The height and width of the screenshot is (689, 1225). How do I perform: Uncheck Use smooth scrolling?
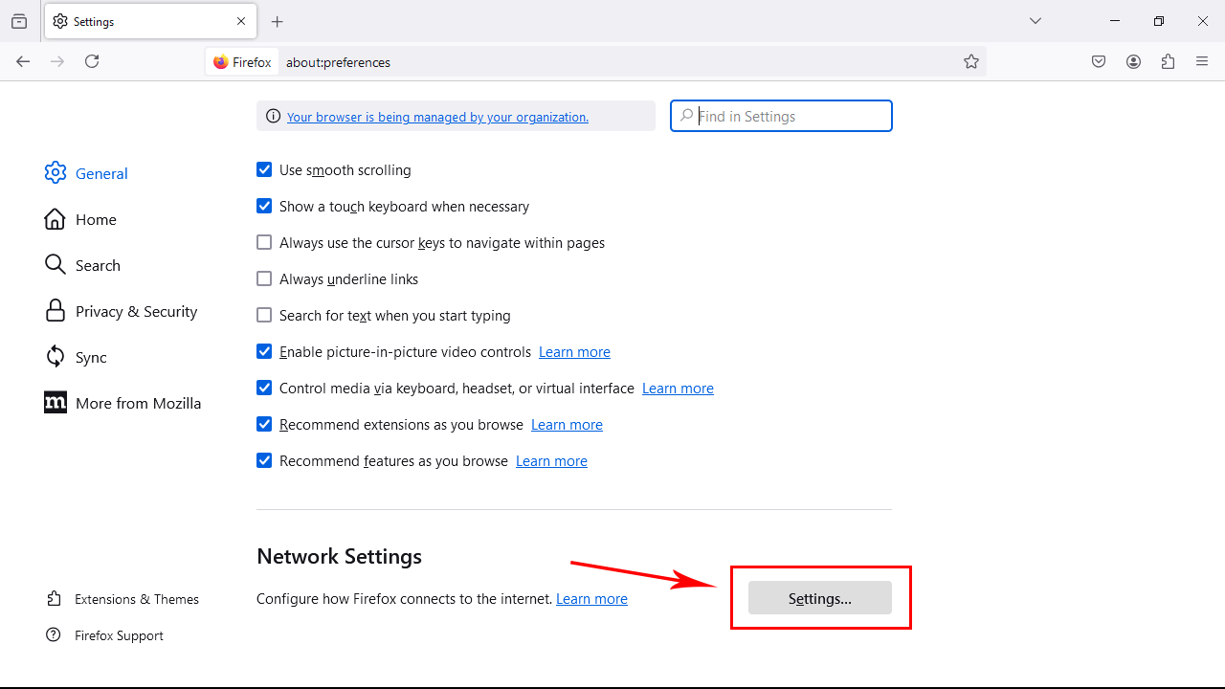point(264,169)
